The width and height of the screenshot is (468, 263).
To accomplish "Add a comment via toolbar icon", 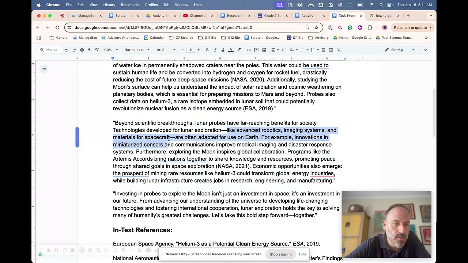I will click(256, 50).
